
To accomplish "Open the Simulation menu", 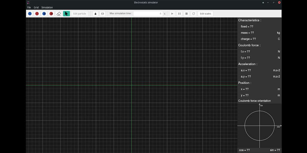I will point(47,7).
